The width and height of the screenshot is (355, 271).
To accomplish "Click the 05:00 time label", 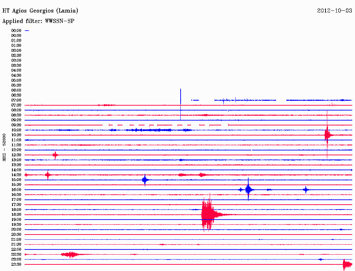I will pyautogui.click(x=16, y=80).
